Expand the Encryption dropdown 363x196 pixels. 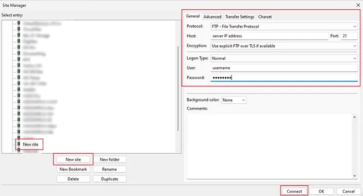tap(284, 46)
